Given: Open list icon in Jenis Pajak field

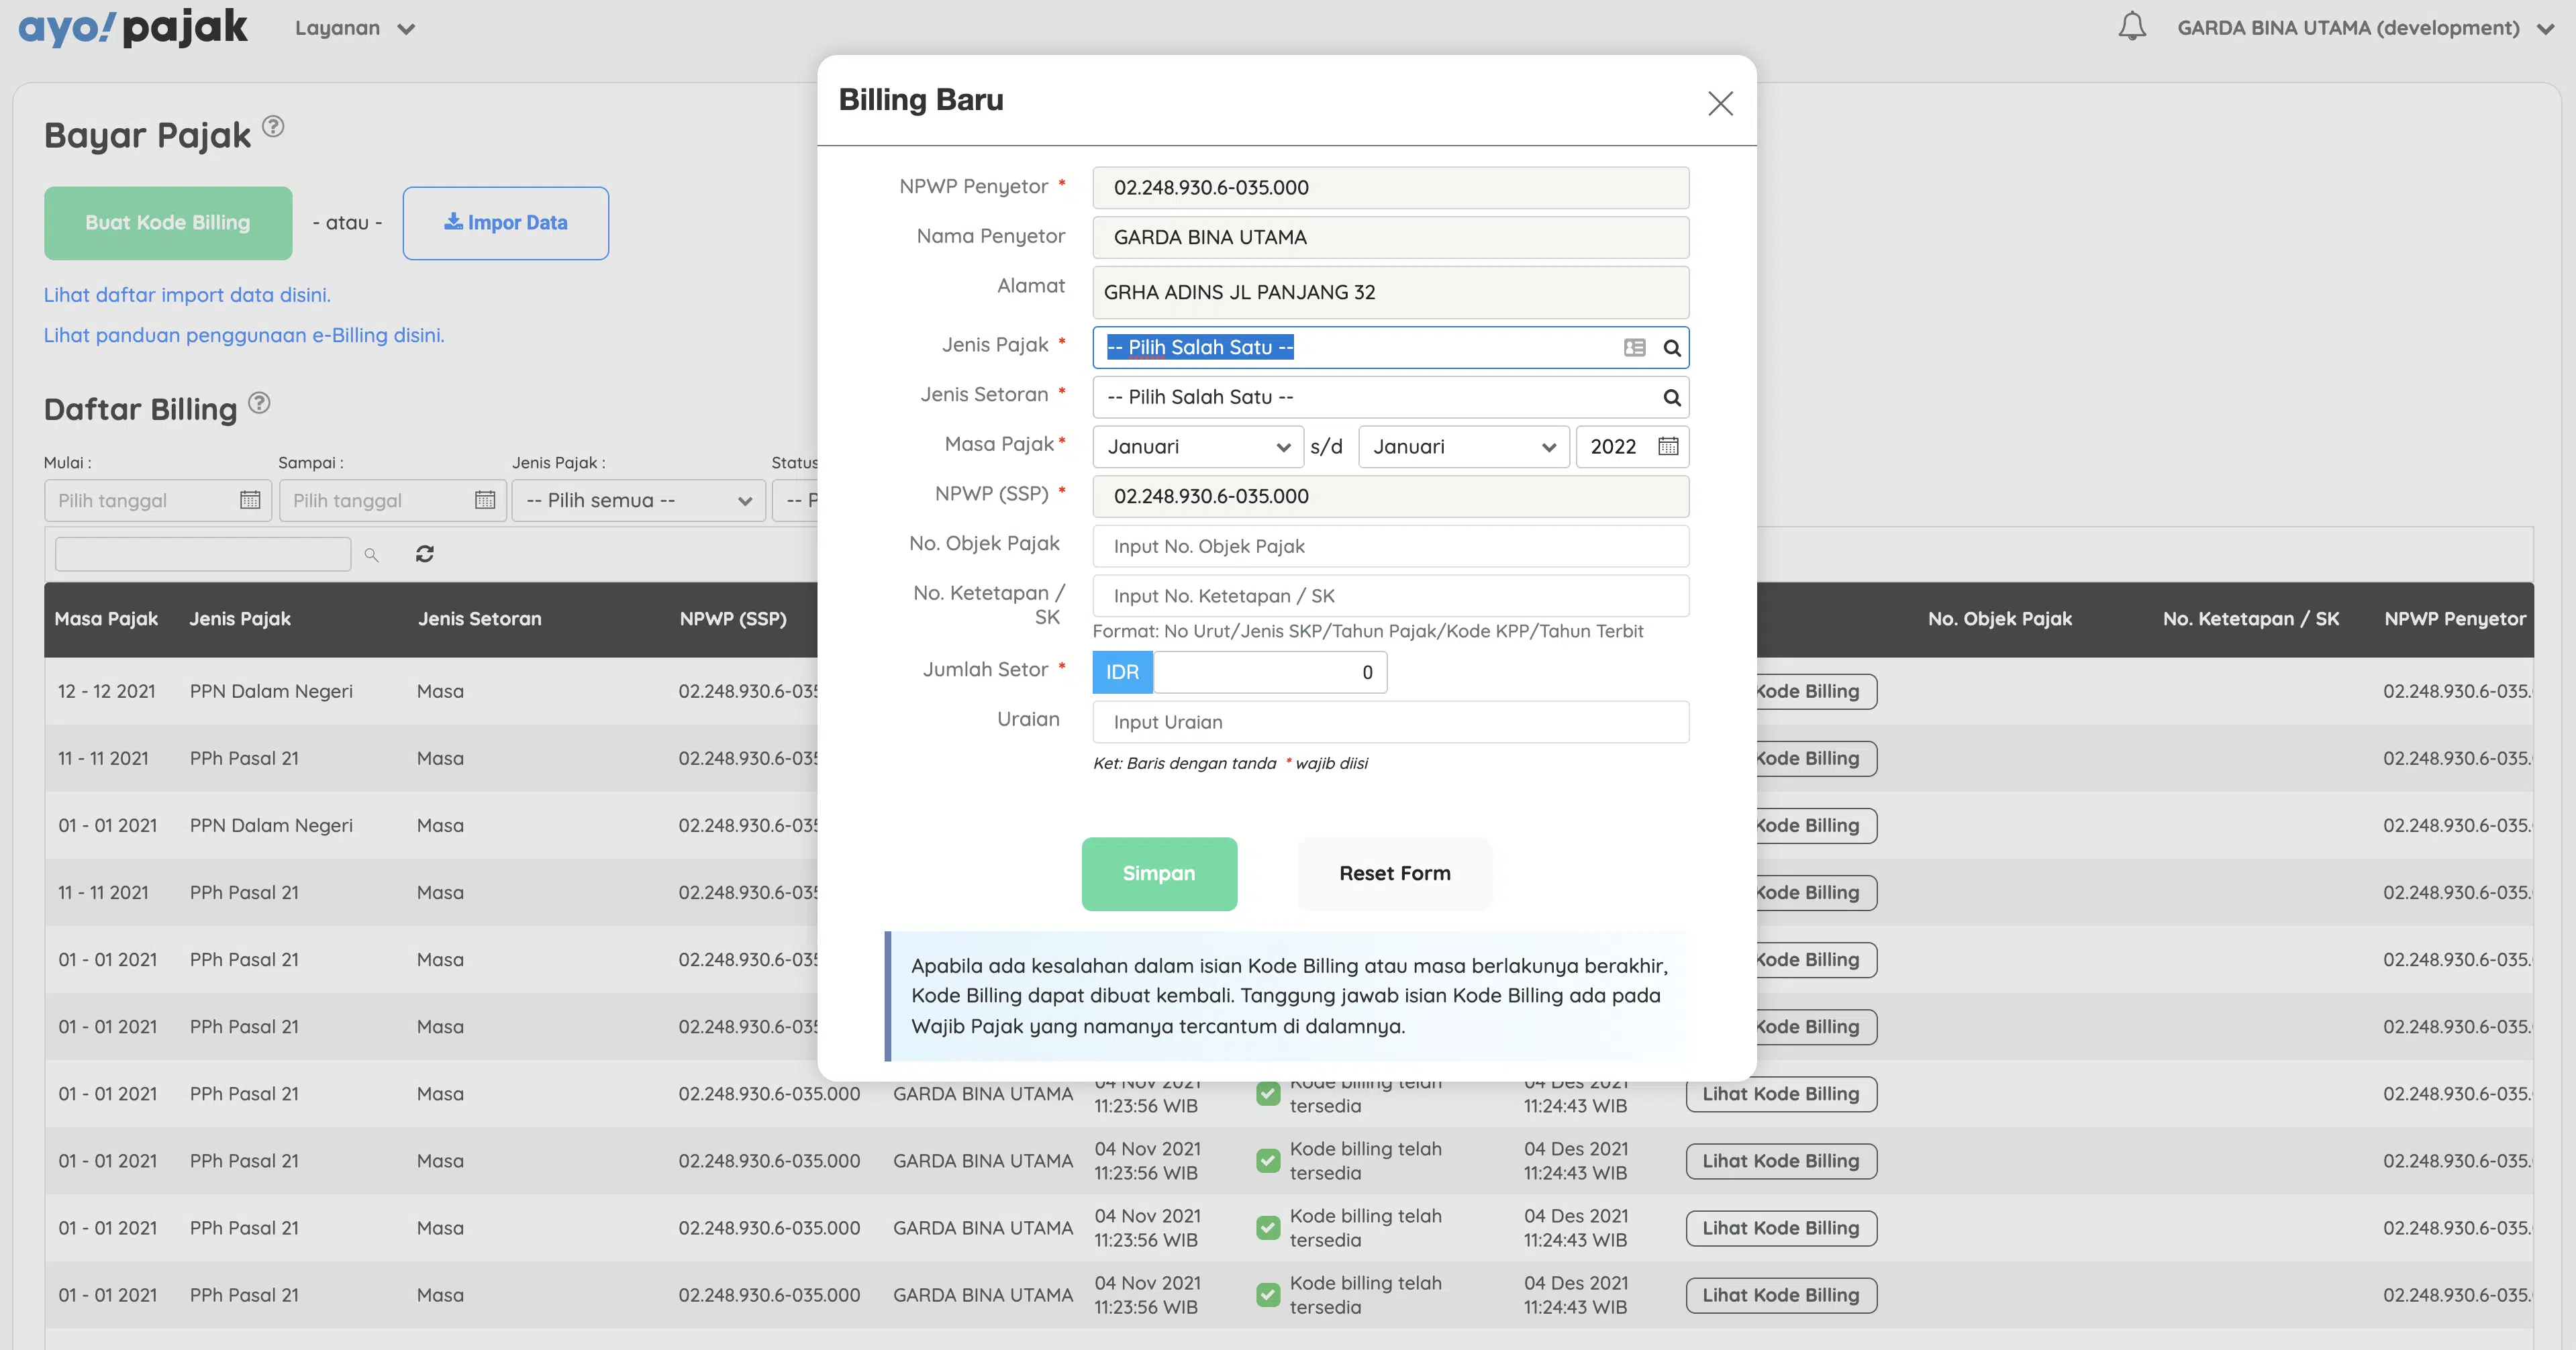Looking at the screenshot, I should [1634, 347].
